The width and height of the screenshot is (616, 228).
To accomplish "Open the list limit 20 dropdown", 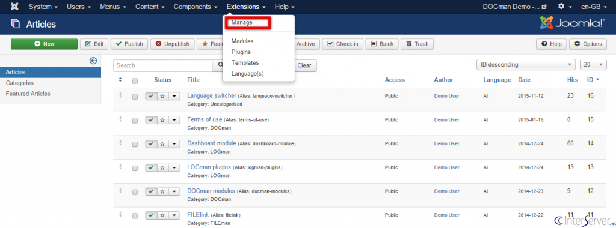I will (x=593, y=65).
